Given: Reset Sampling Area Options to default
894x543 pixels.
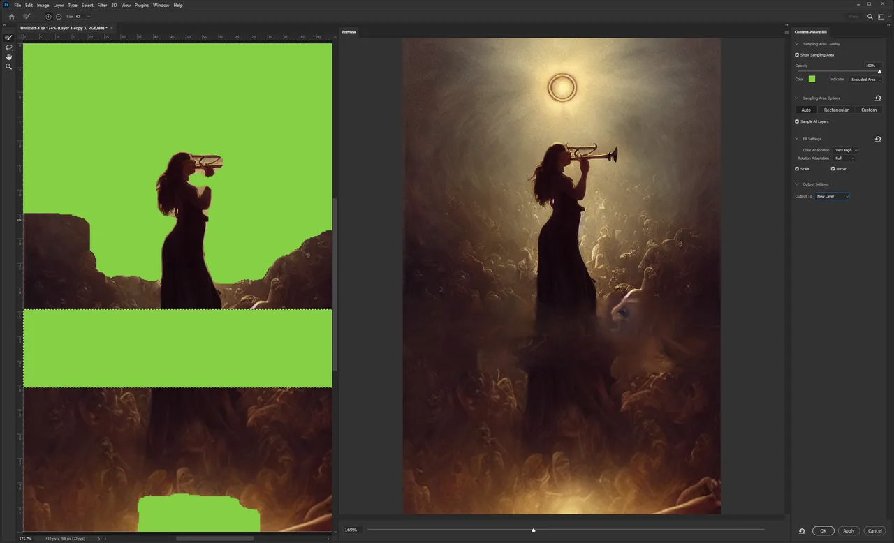Looking at the screenshot, I should pyautogui.click(x=878, y=98).
